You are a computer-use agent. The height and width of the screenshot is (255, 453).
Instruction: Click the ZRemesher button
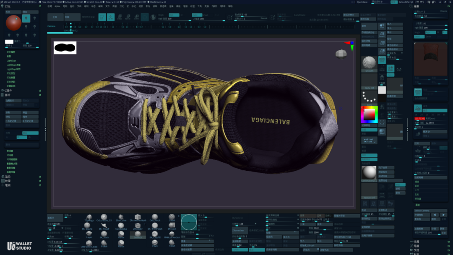pos(240,230)
